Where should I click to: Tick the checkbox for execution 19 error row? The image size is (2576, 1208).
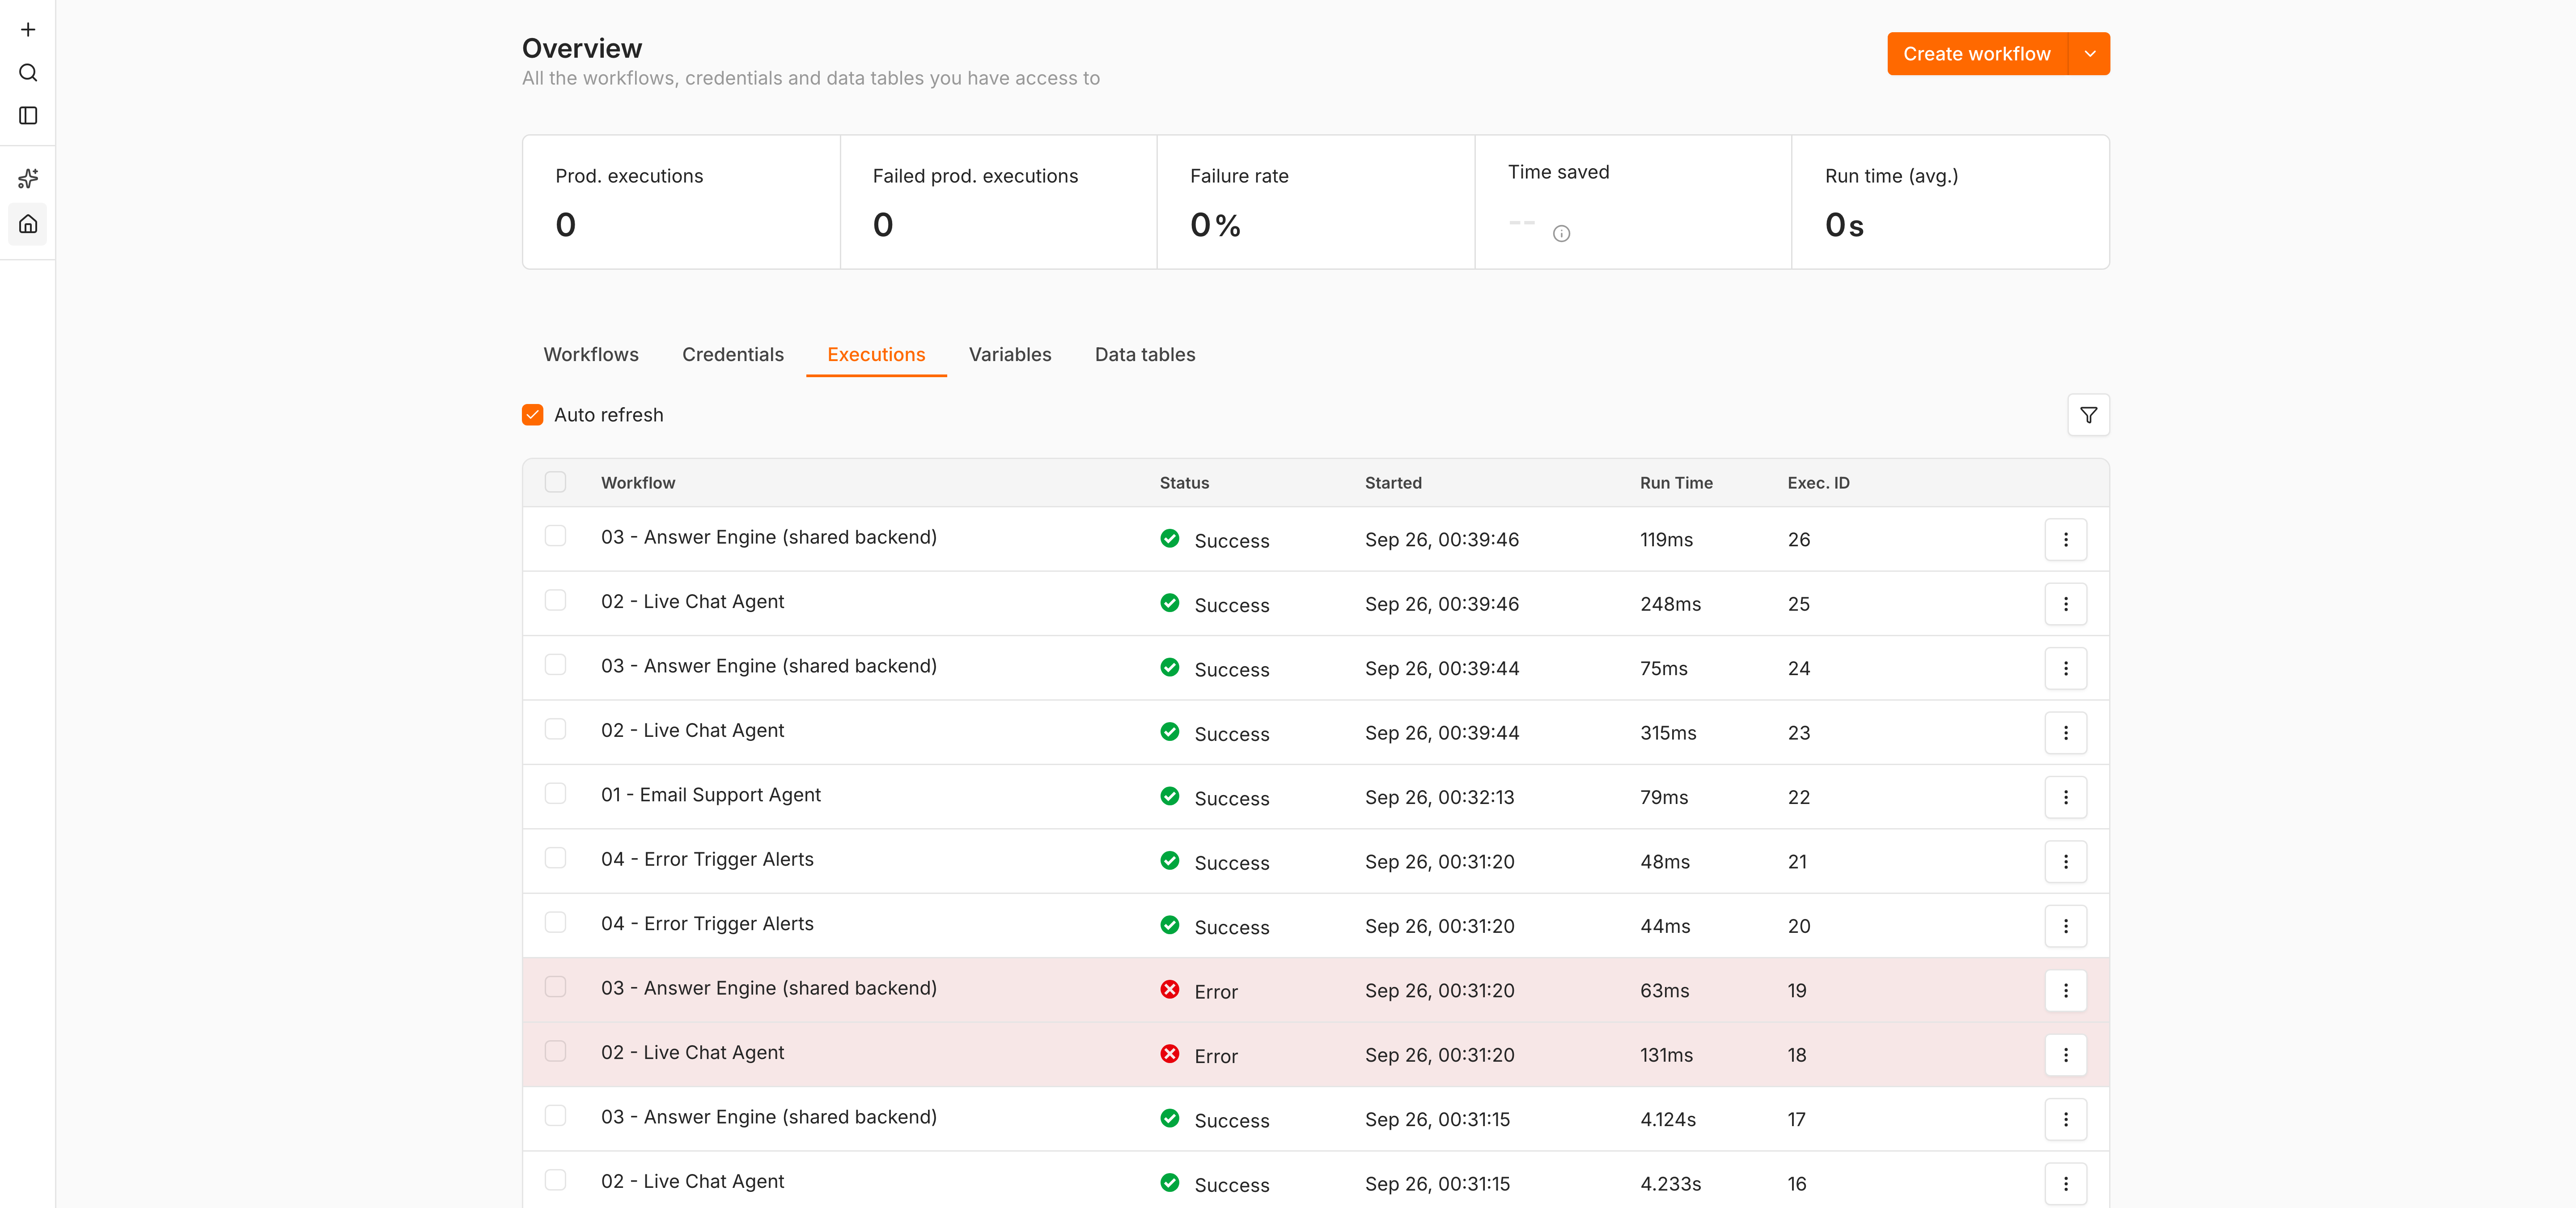pos(555,987)
